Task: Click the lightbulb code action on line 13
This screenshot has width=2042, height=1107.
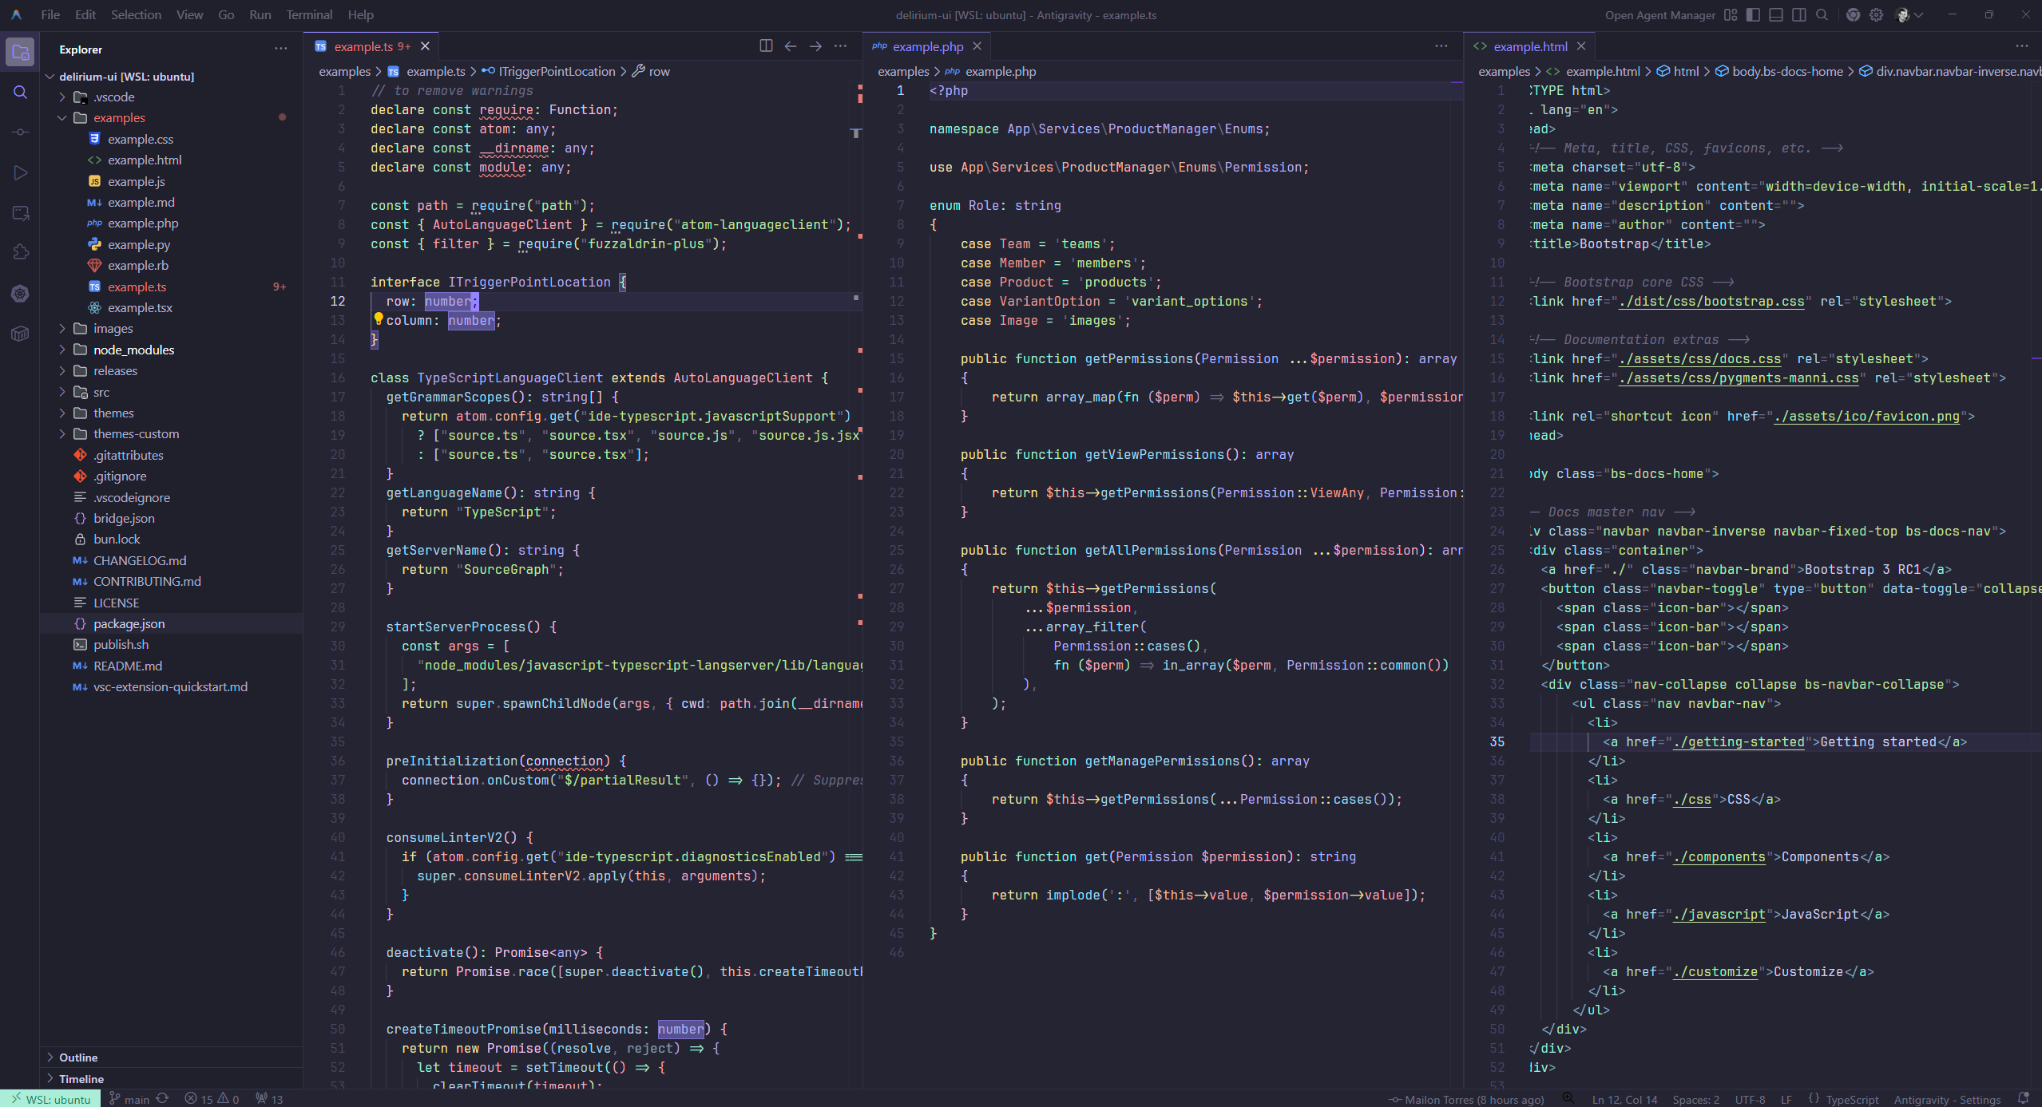Action: pos(378,319)
